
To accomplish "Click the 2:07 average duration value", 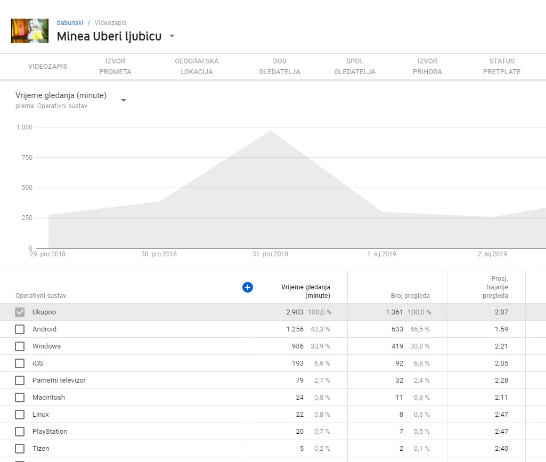I will [501, 312].
